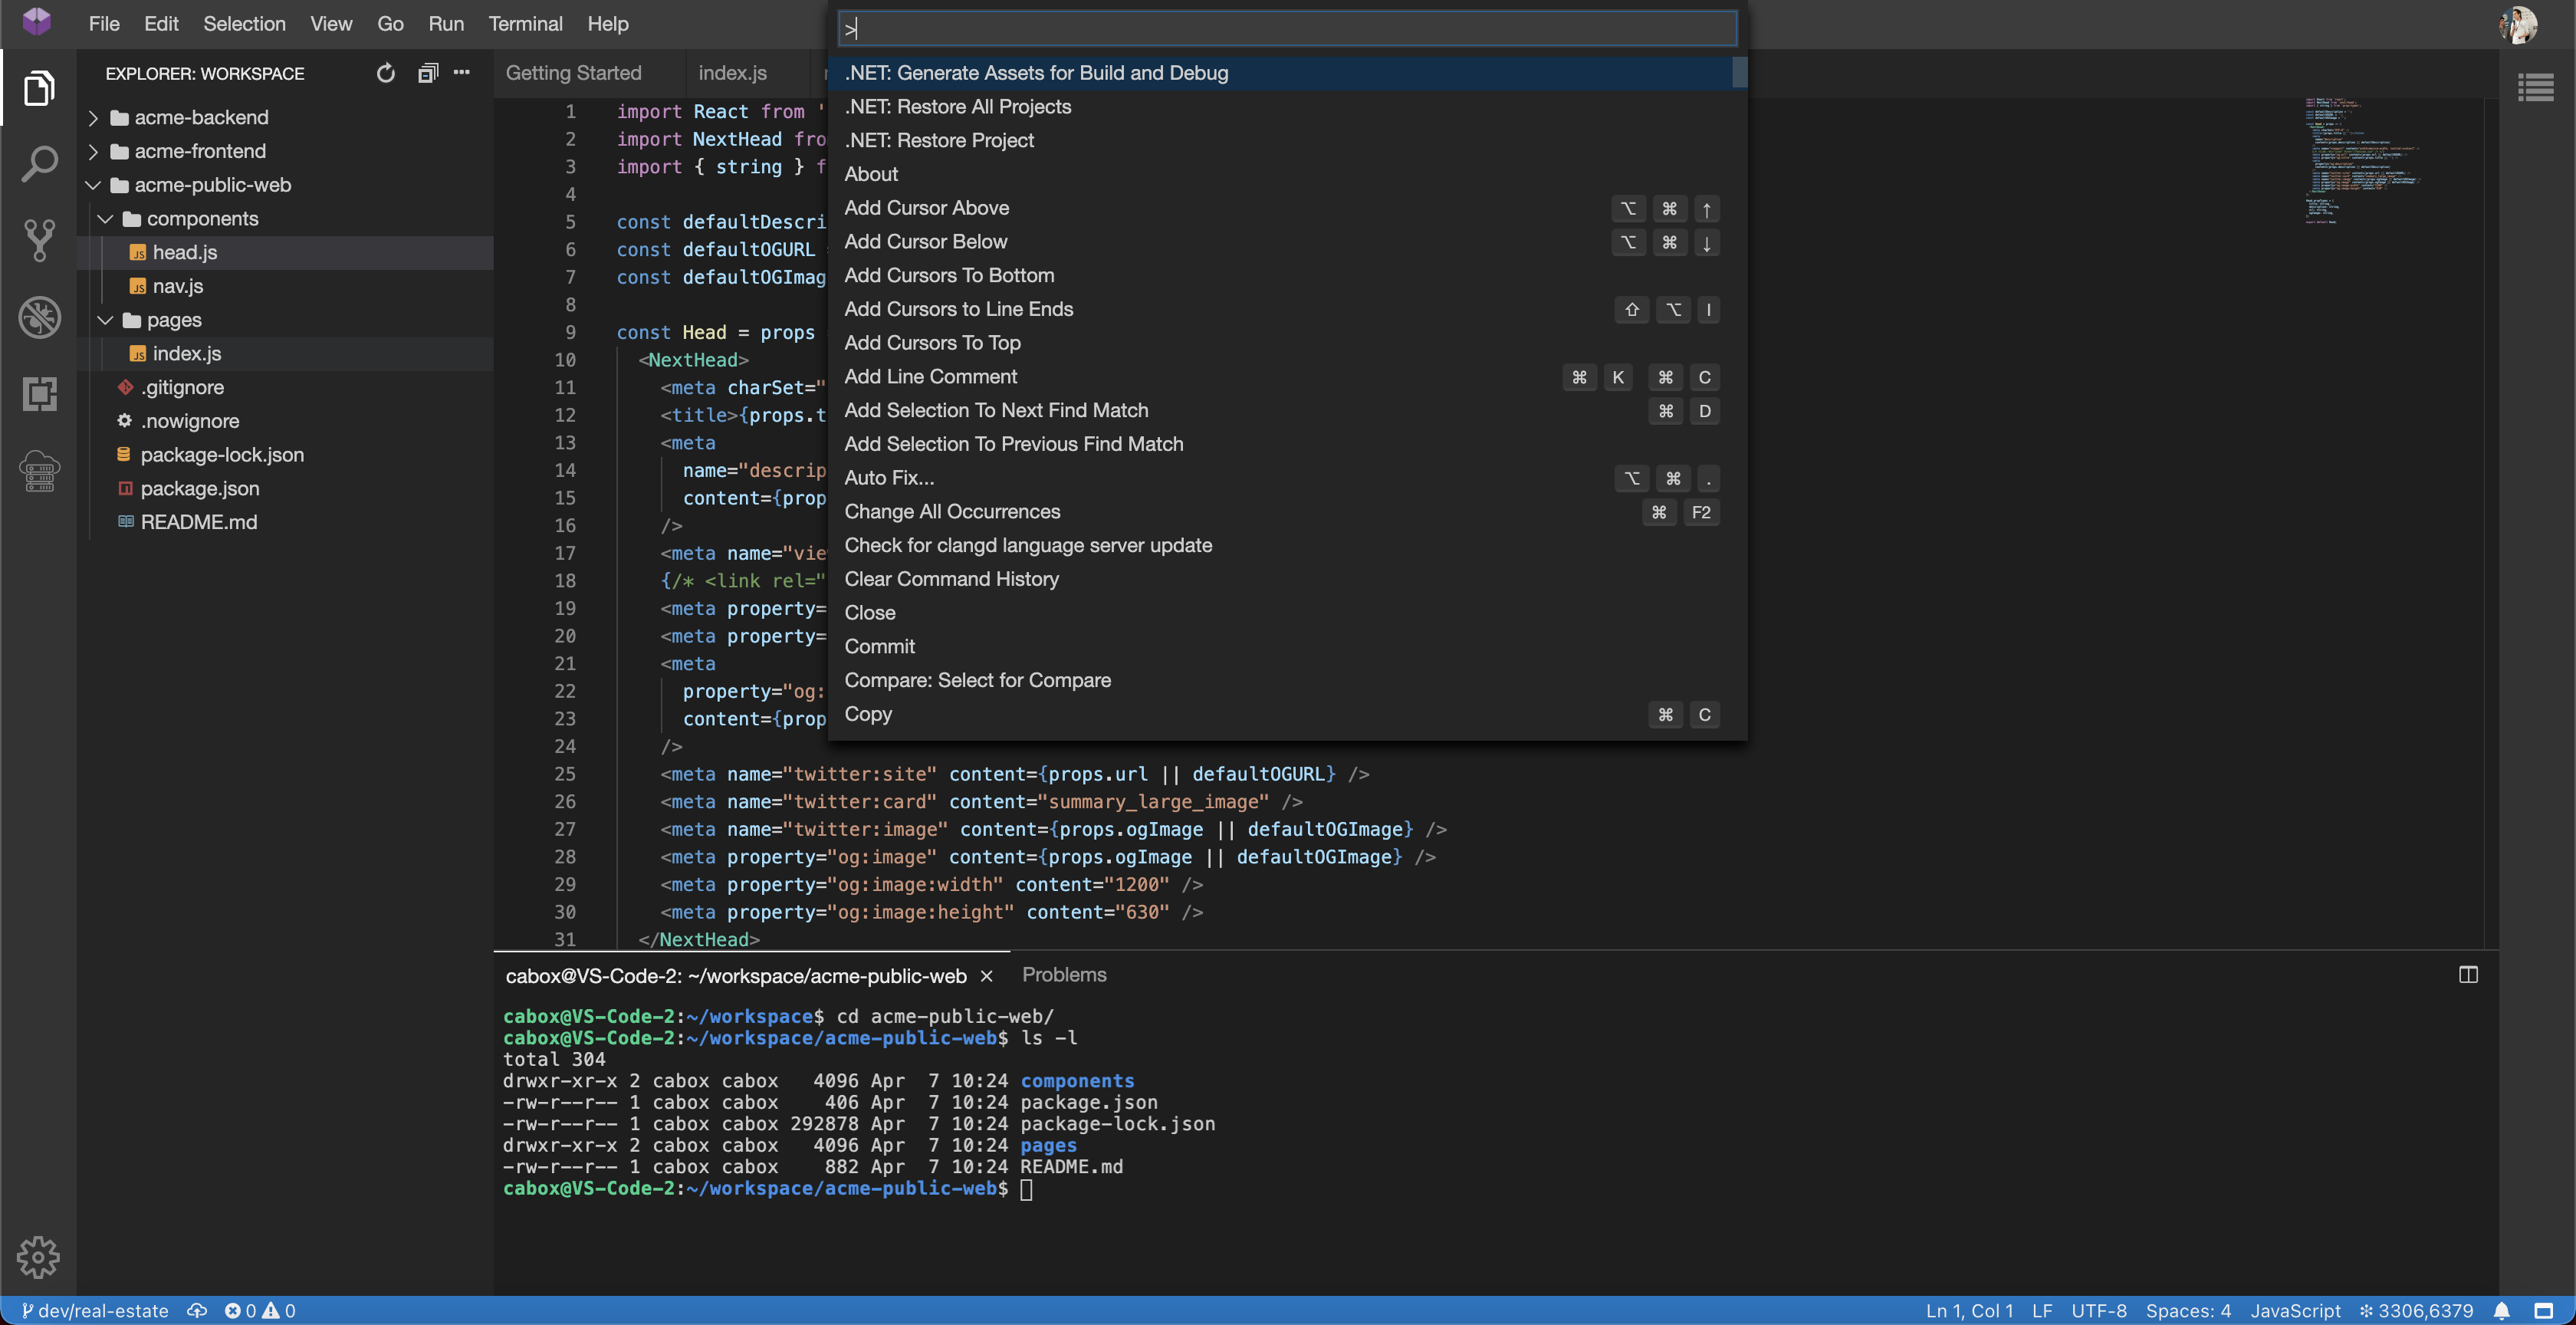2576x1325 pixels.
Task: Click inside the command palette input
Action: (x=1286, y=28)
